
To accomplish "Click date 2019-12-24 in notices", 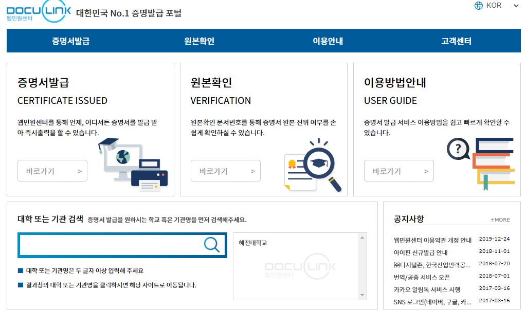I will point(495,239).
